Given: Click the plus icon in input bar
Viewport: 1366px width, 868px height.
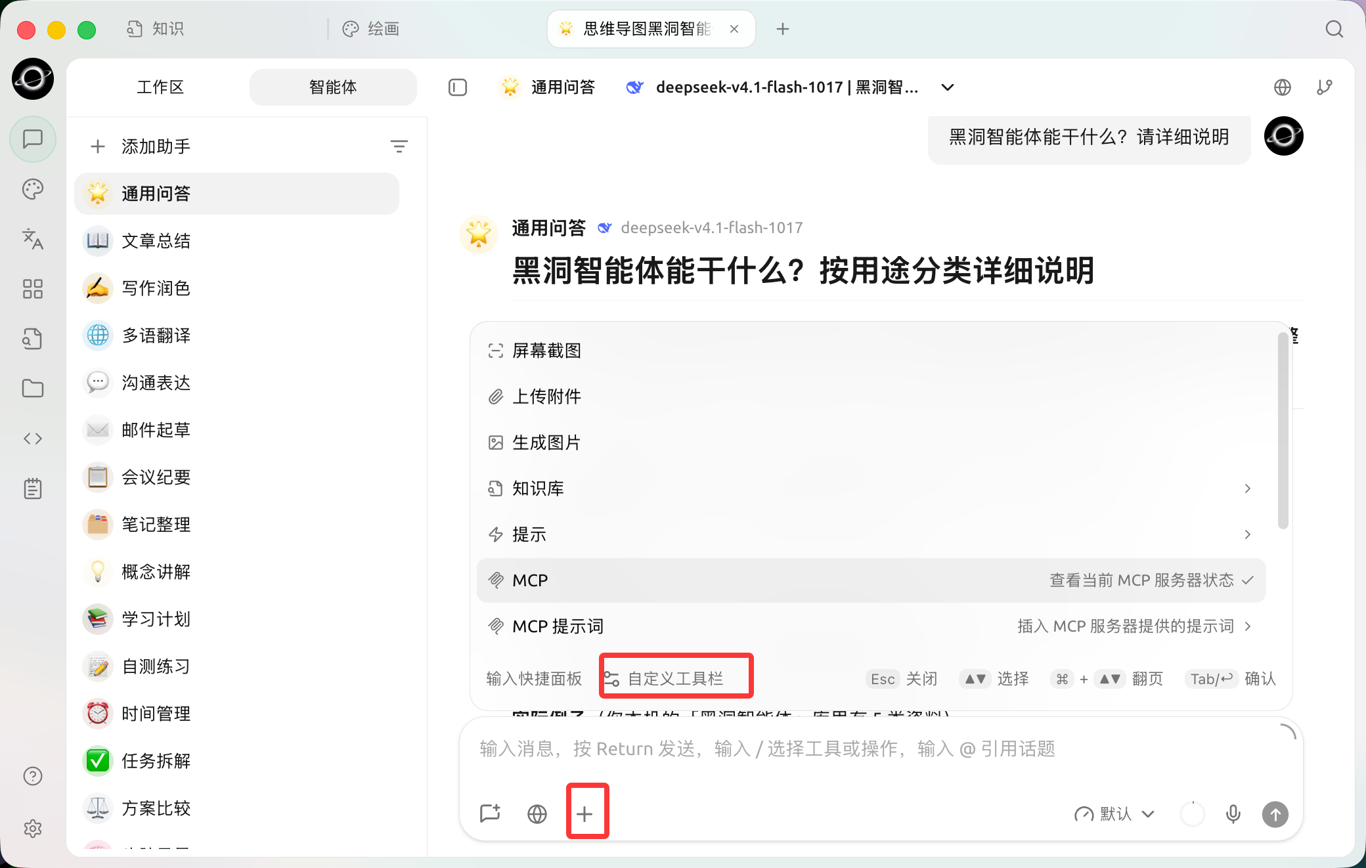Looking at the screenshot, I should tap(584, 814).
